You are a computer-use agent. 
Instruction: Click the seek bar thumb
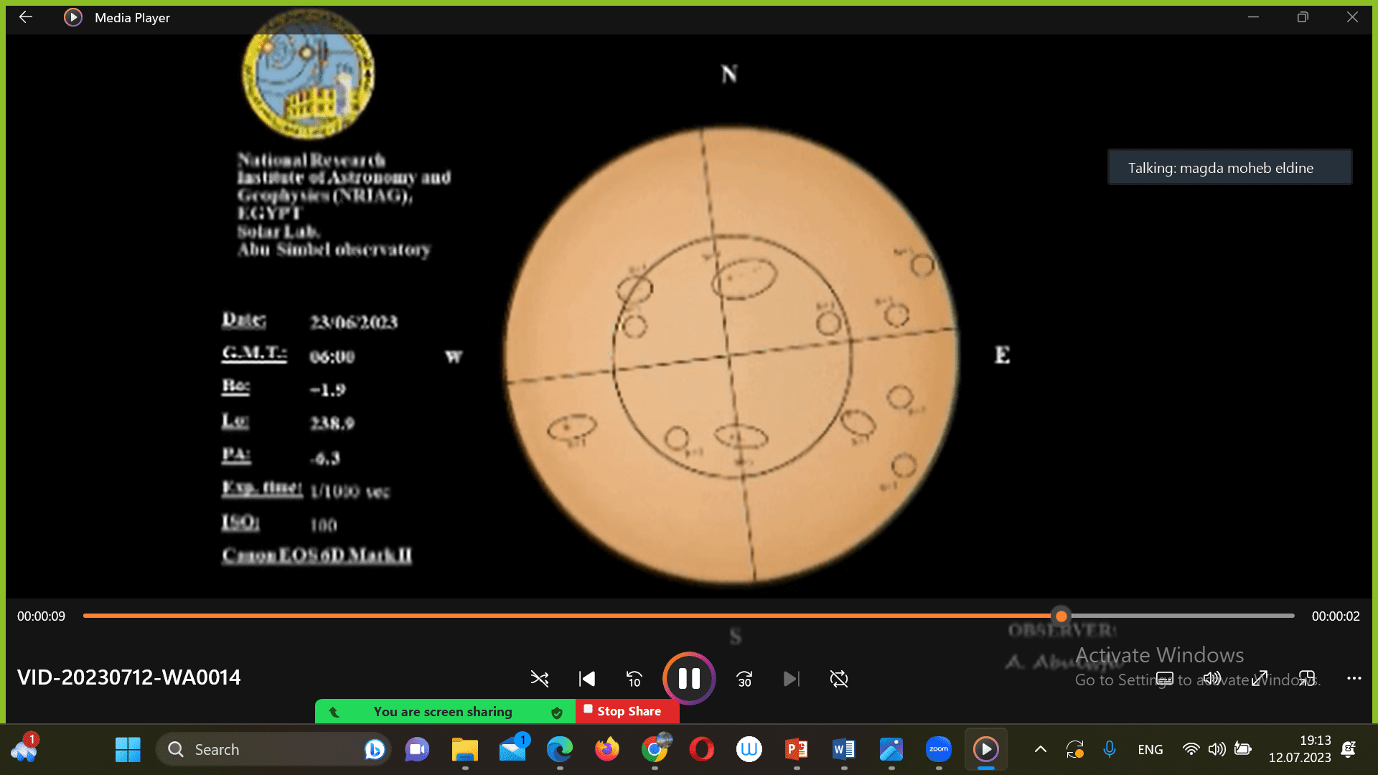click(1061, 616)
